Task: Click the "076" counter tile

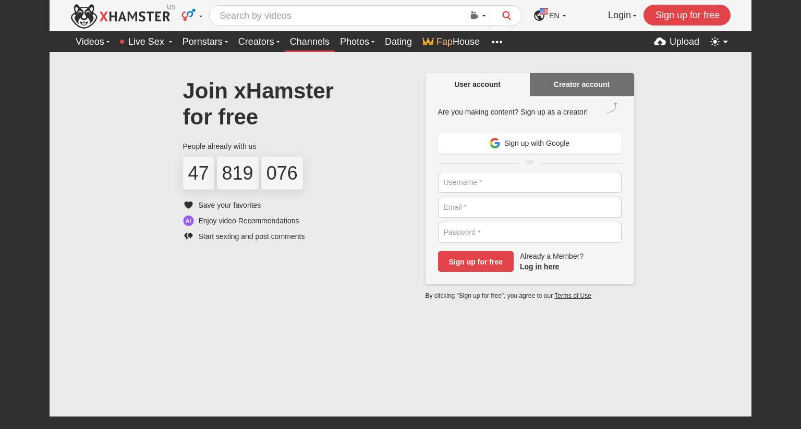Action: pos(282,173)
